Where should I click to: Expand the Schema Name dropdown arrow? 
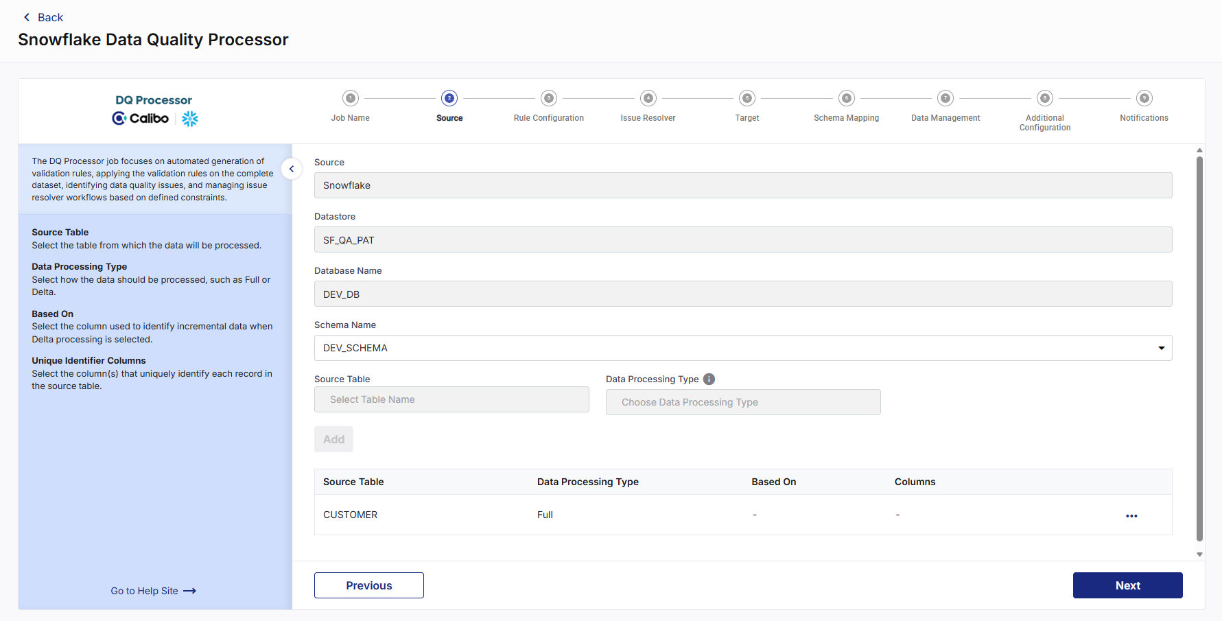click(1162, 348)
